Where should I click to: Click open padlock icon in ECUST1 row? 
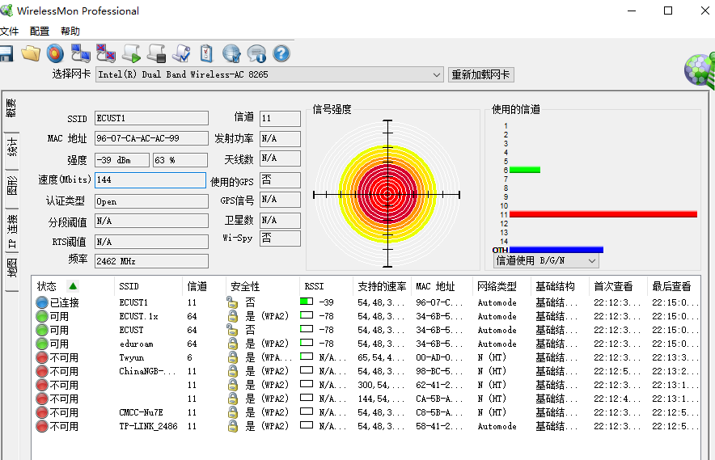click(232, 302)
